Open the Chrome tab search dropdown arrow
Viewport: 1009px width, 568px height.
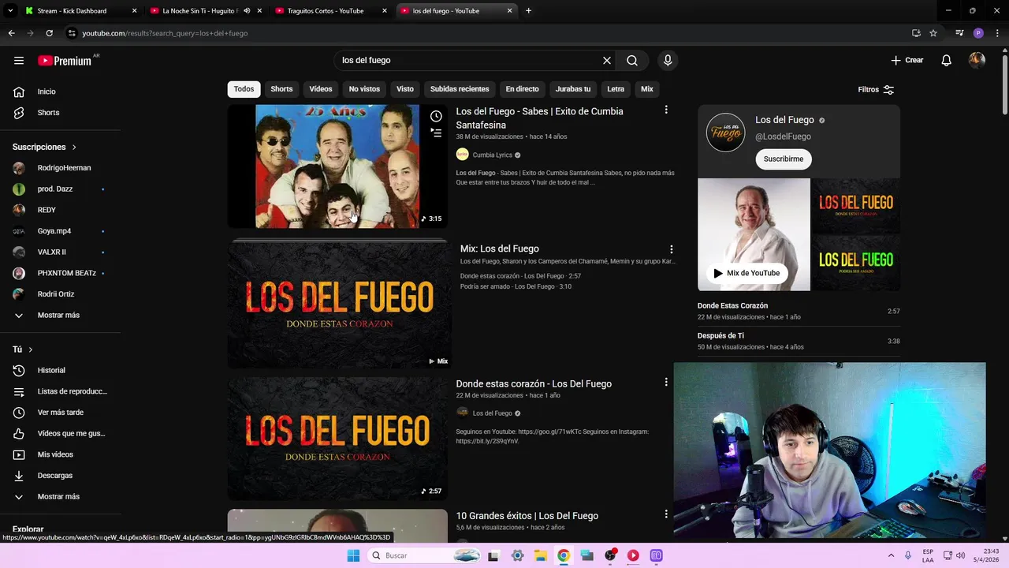point(10,11)
